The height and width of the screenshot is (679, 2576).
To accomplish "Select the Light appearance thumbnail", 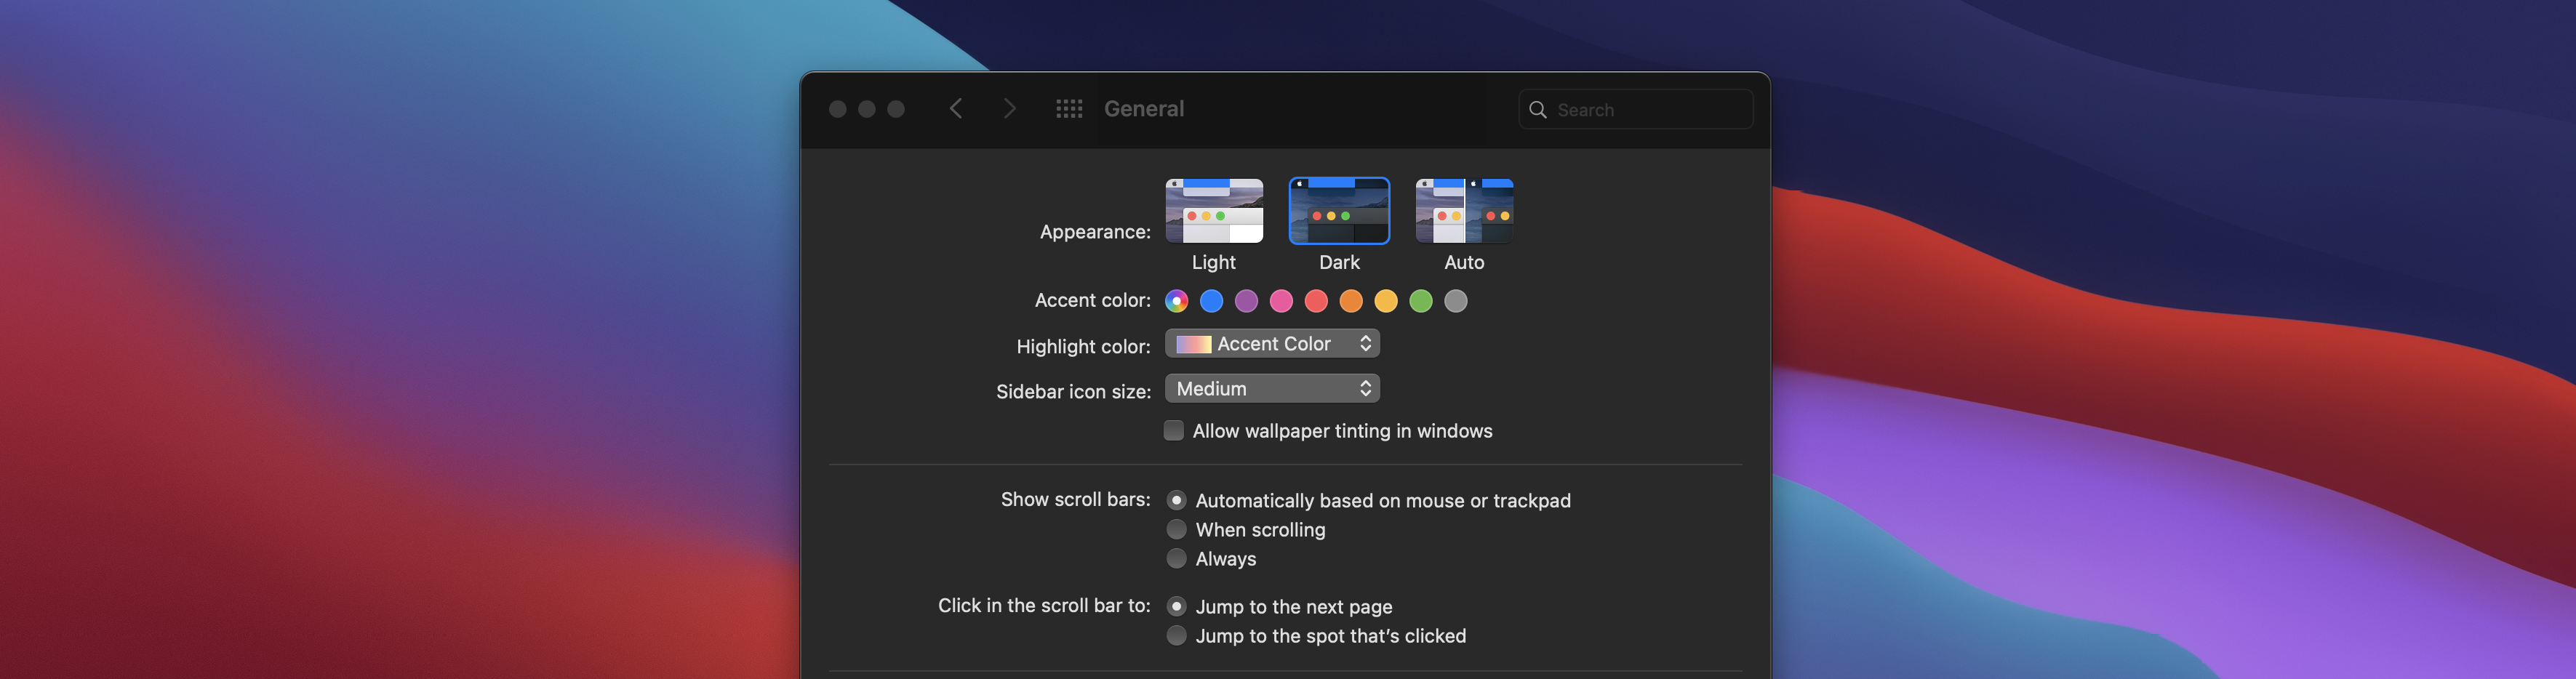I will coord(1214,211).
